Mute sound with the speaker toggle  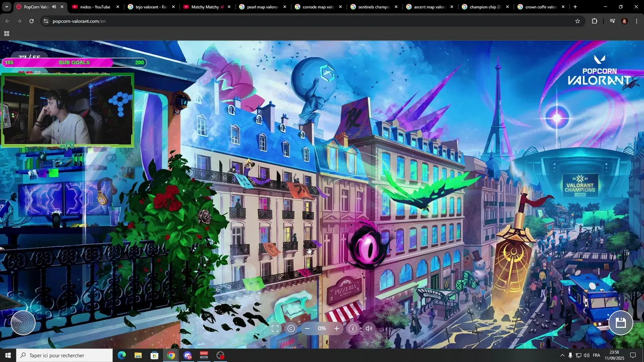point(369,328)
